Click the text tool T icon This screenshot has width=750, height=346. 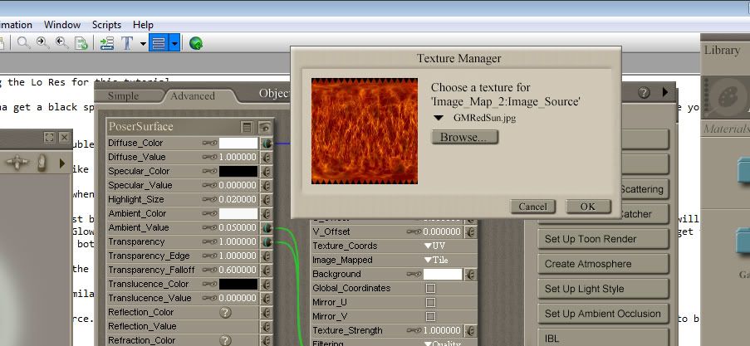pos(127,43)
